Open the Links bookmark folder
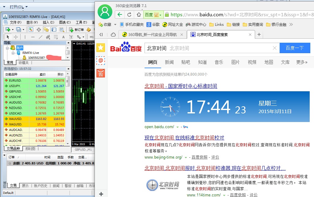This screenshot has width=314, height=197. coord(216,25)
